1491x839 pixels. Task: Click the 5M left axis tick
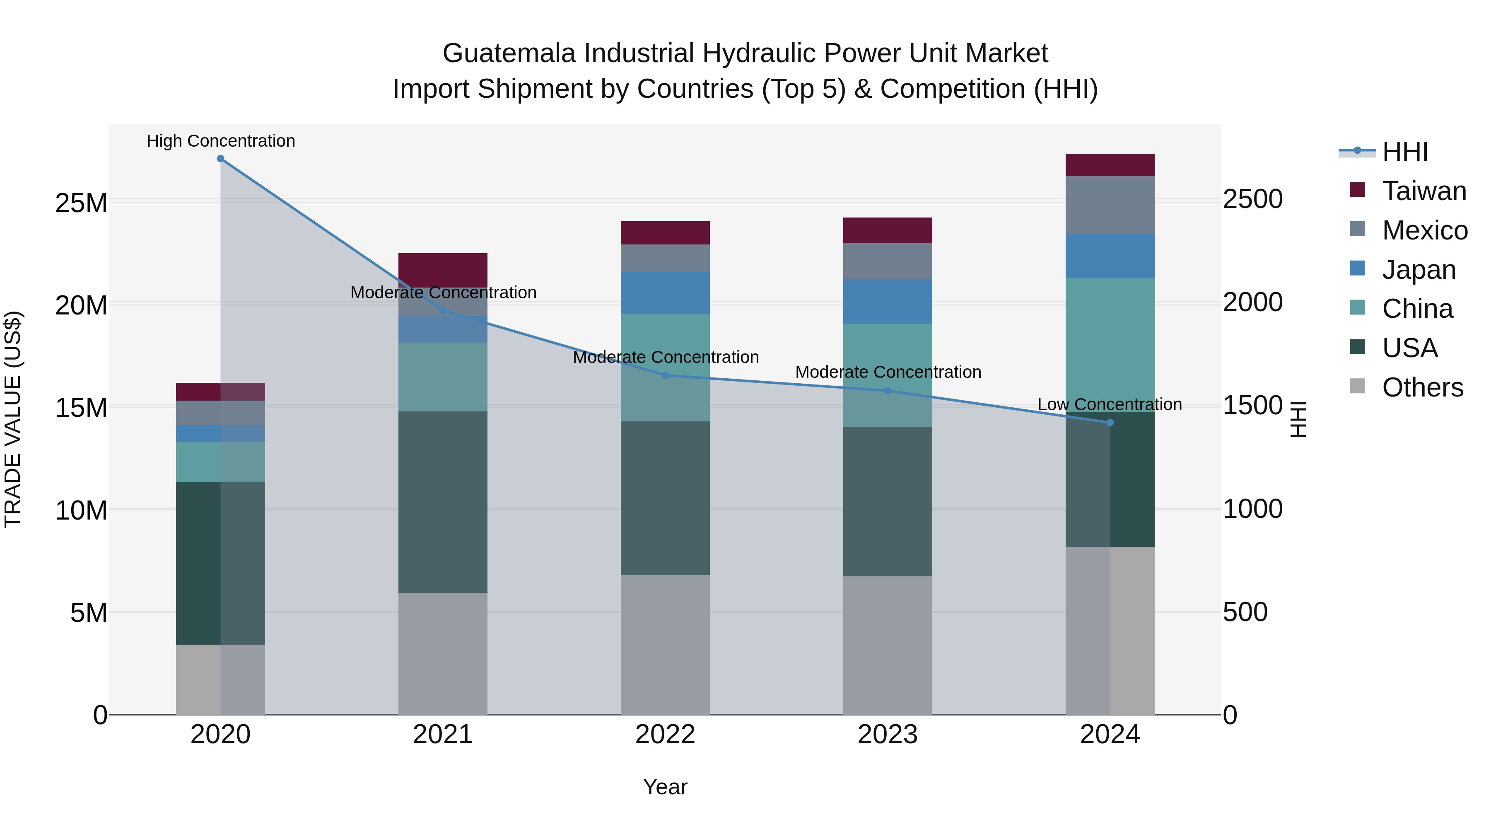point(89,613)
